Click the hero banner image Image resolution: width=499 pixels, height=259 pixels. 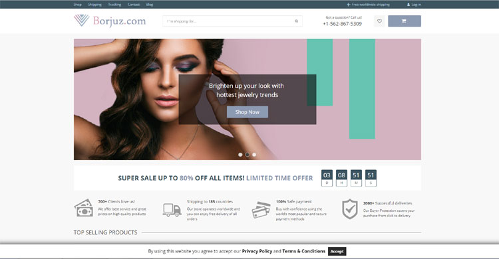(x=248, y=99)
